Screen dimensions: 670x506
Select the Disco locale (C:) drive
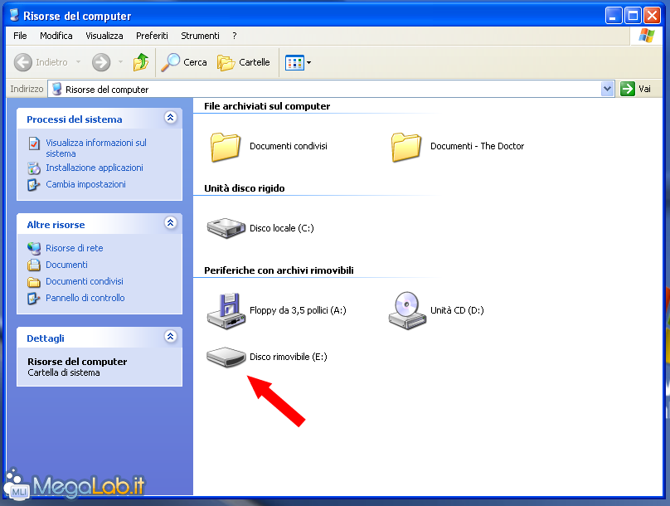click(260, 228)
